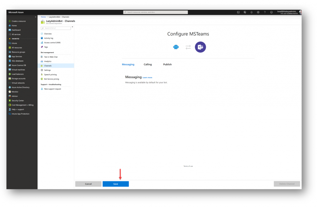
Task: Collapse the main Azure left sidebar
Action: point(36,17)
